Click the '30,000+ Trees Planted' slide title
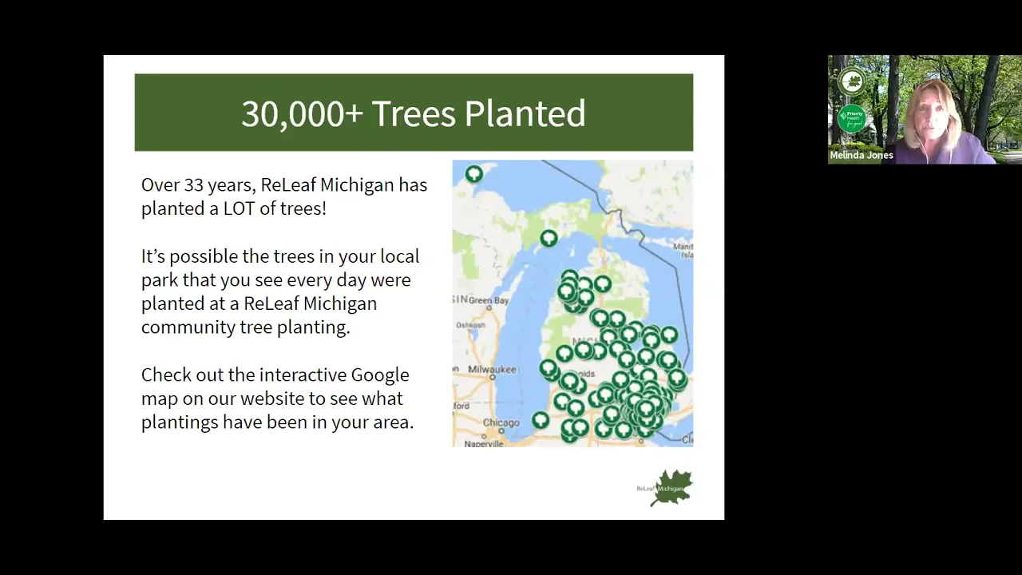Screen dimensions: 1022x575 (x=414, y=113)
